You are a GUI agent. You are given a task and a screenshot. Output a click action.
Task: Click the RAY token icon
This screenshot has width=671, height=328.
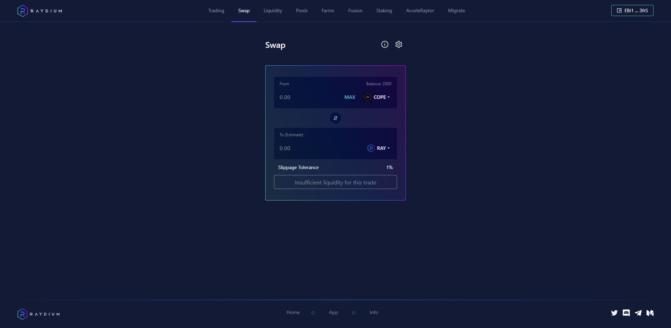371,148
